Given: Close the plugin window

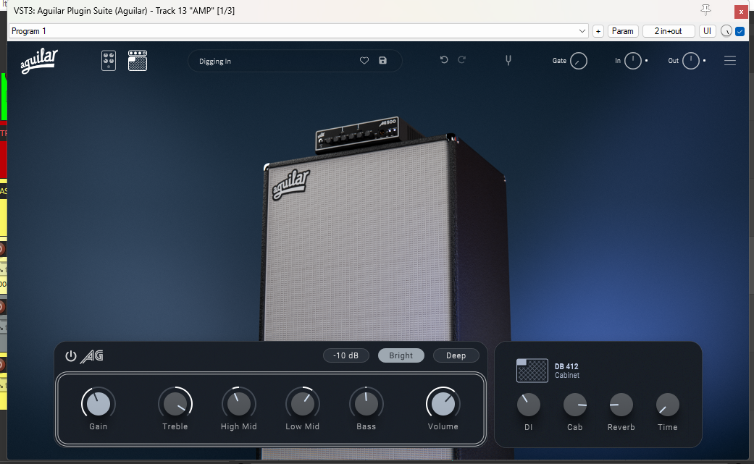Looking at the screenshot, I should click(x=741, y=12).
